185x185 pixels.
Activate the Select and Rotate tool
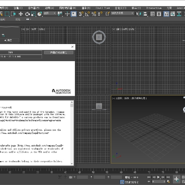pyautogui.click(x=27, y=14)
